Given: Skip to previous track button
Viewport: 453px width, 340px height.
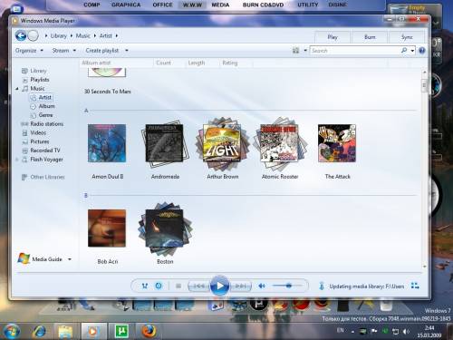Looking at the screenshot, I should coord(198,286).
